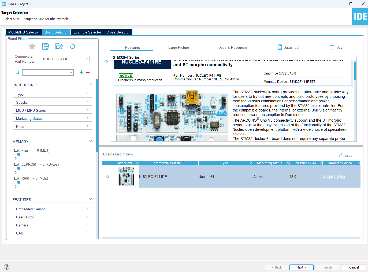The width and height of the screenshot is (368, 272).
Task: Click the Back button
Action: coord(277,267)
